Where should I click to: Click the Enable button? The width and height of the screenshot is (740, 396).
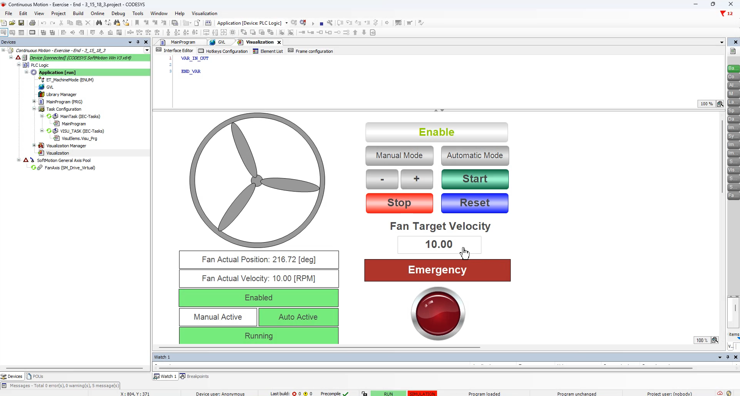(x=436, y=132)
